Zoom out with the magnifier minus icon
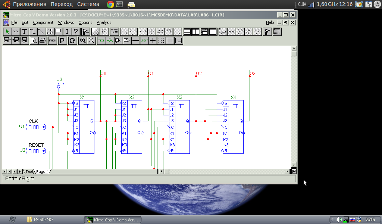 (x=91, y=40)
